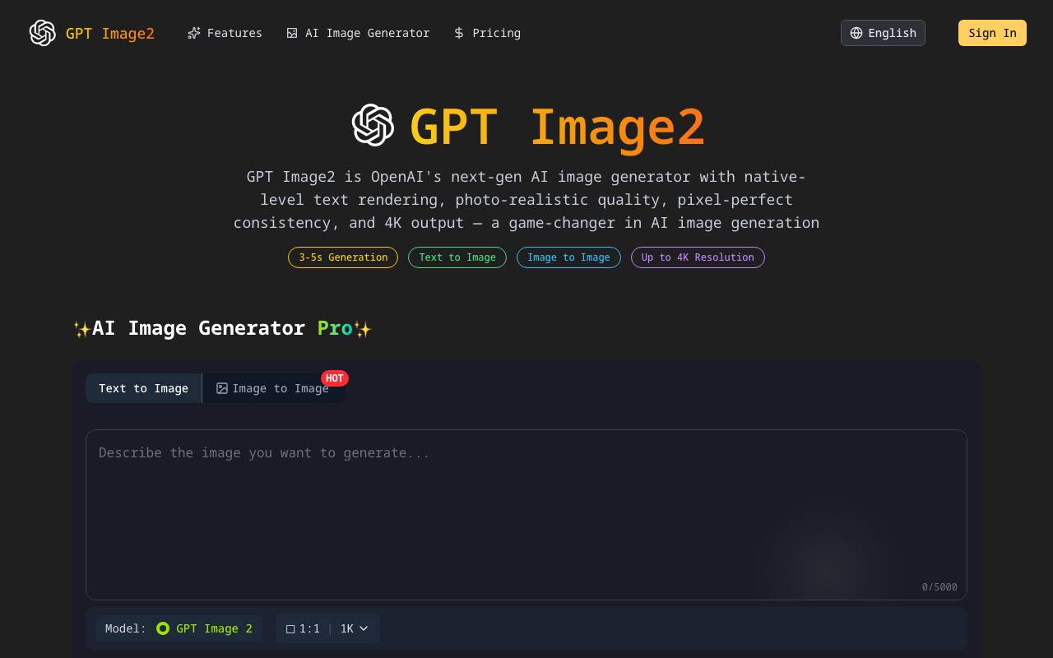Image resolution: width=1053 pixels, height=658 pixels.
Task: Open the Features menu item
Action: click(225, 33)
